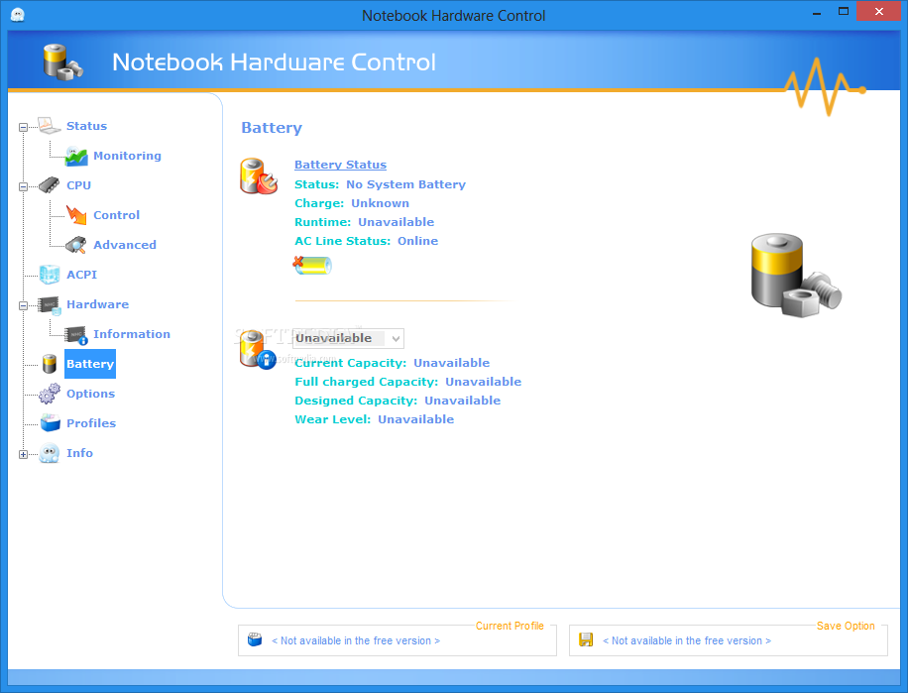This screenshot has height=693, width=908.
Task: Select the highlighted Battery tree item
Action: pos(90,364)
